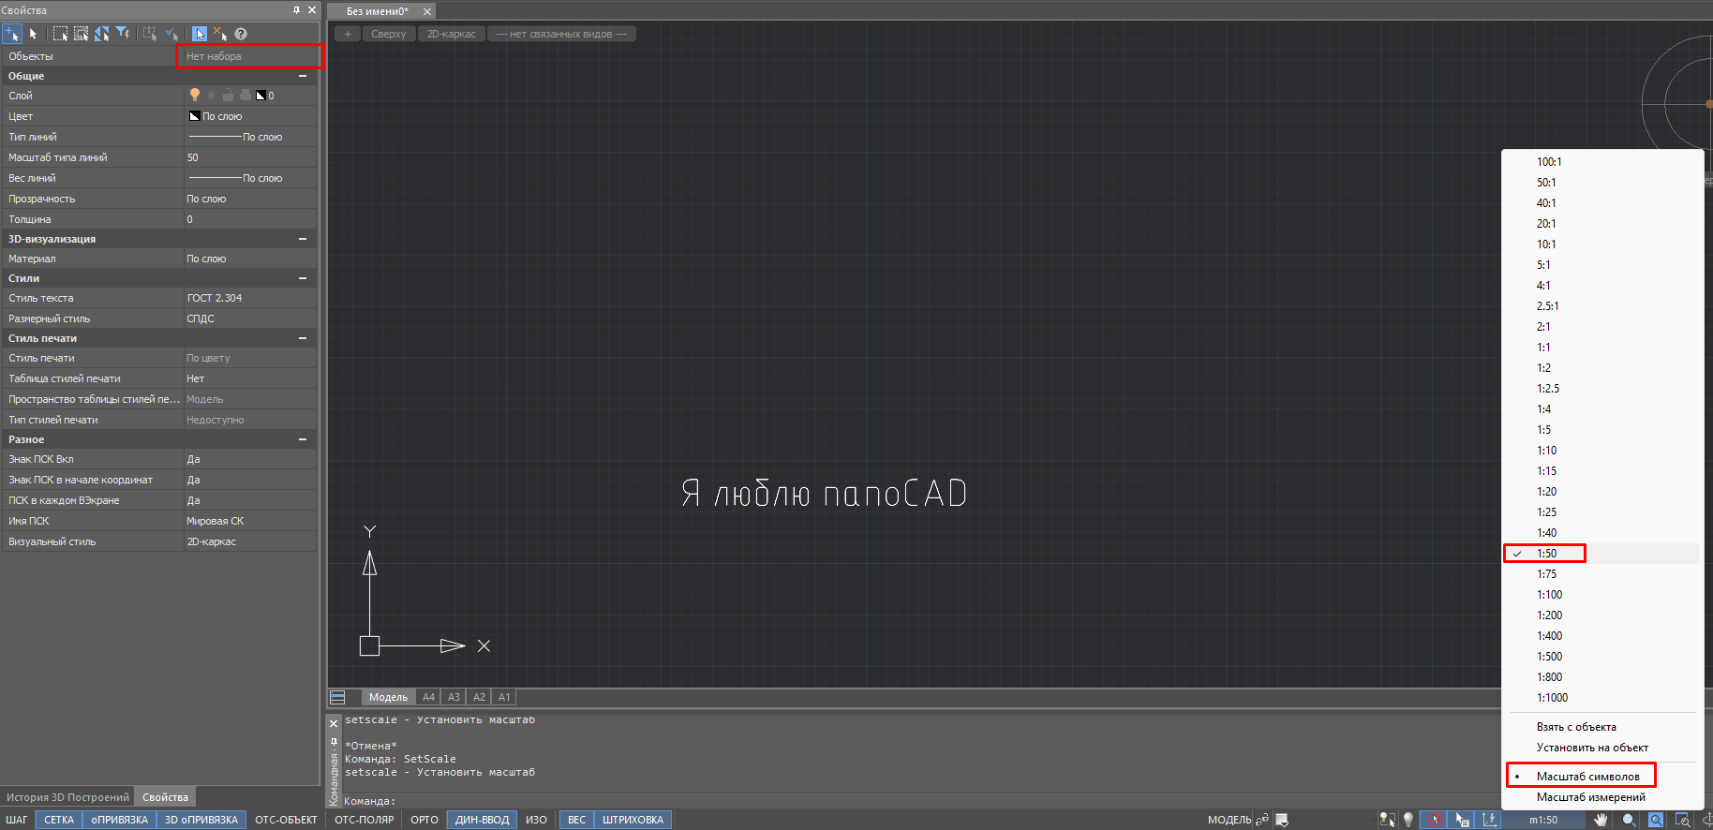Click the zoom window magnifier icon
This screenshot has height=830, width=1713.
click(1683, 820)
